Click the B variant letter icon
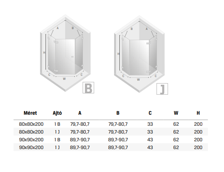Screen dimensions: 224x172 tap(88, 88)
